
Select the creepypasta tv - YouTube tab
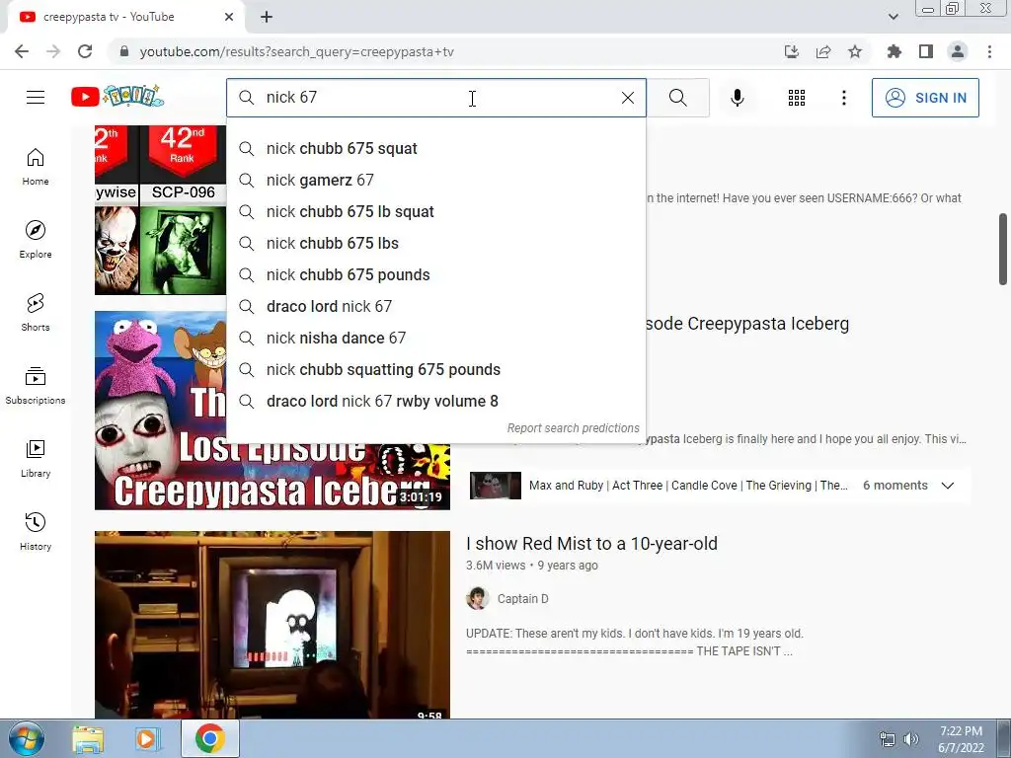pyautogui.click(x=125, y=18)
